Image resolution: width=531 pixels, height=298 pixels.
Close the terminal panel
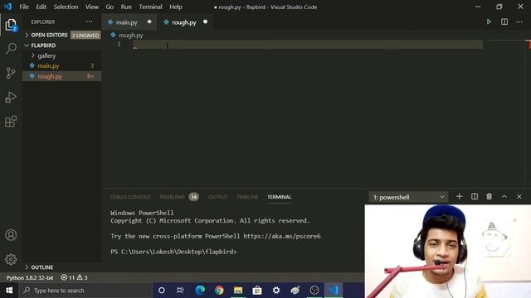[x=519, y=197]
